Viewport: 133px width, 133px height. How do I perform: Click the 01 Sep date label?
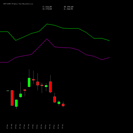pos(37,127)
